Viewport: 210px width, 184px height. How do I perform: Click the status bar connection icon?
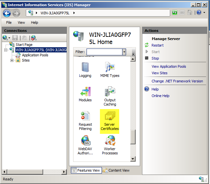pos(201,179)
